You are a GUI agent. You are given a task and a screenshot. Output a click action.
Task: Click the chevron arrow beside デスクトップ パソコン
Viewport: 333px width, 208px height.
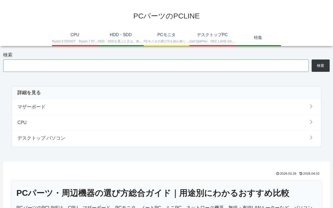pos(311,138)
